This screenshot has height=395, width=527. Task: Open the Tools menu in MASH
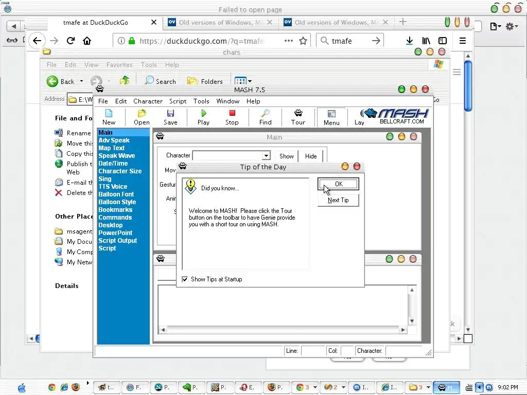[x=201, y=101]
